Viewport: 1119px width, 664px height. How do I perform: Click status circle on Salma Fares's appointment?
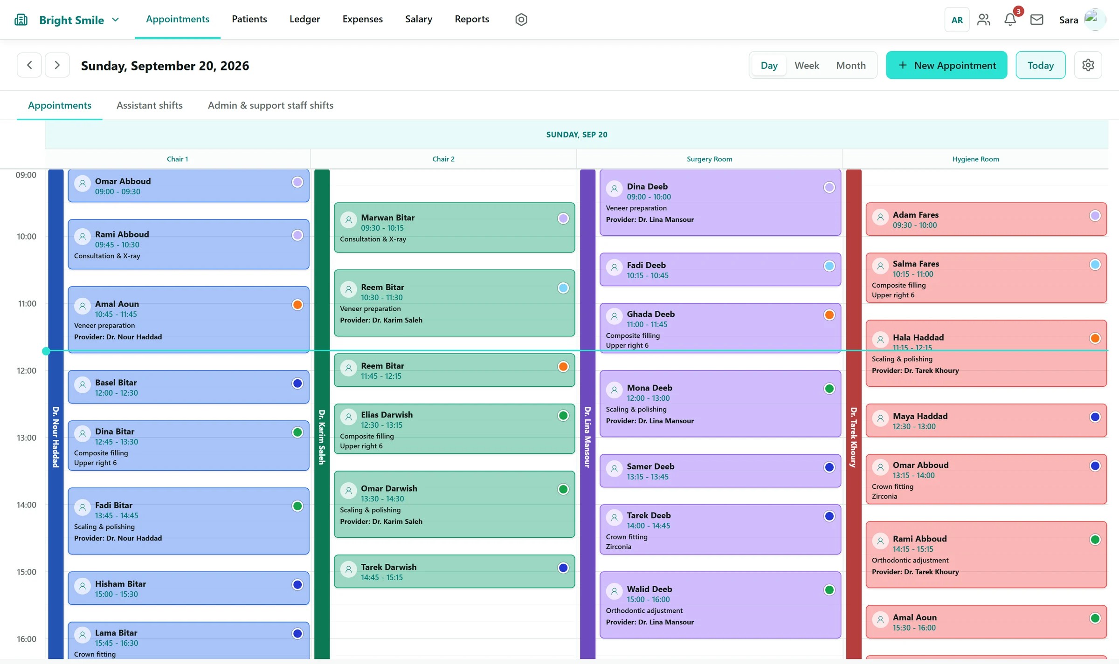click(1095, 265)
